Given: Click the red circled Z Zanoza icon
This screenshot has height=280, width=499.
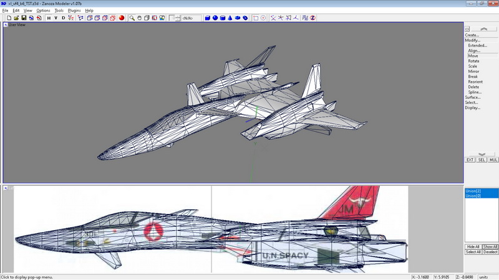Looking at the screenshot, I should point(313,18).
